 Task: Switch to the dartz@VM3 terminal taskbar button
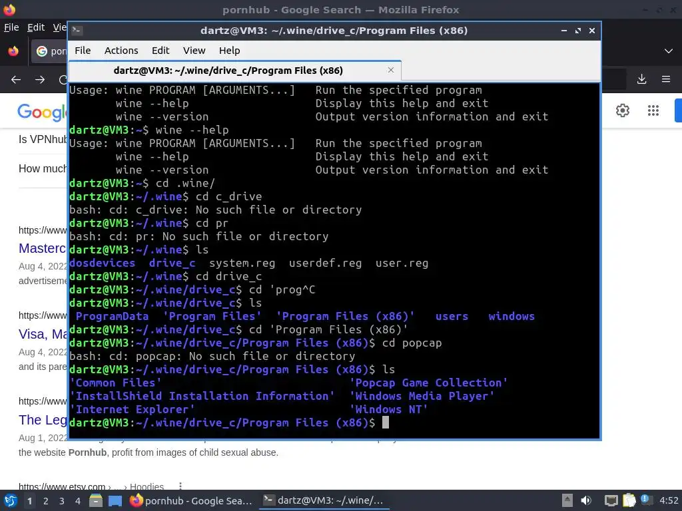(x=324, y=500)
